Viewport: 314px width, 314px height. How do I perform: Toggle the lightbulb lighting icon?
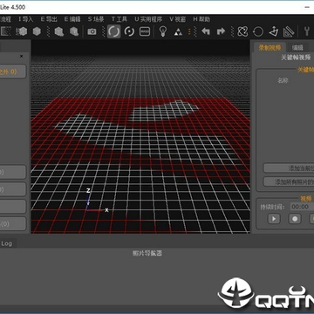coord(163,31)
